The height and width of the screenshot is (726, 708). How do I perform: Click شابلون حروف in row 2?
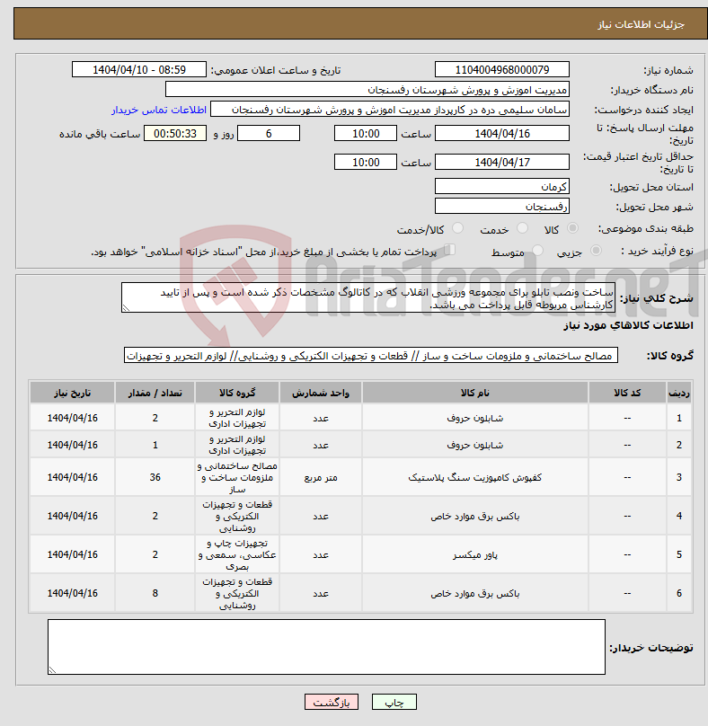click(474, 445)
